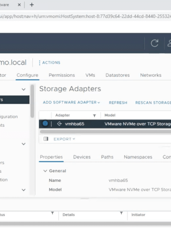Collapse the middle sidebar section chevron

(24, 144)
